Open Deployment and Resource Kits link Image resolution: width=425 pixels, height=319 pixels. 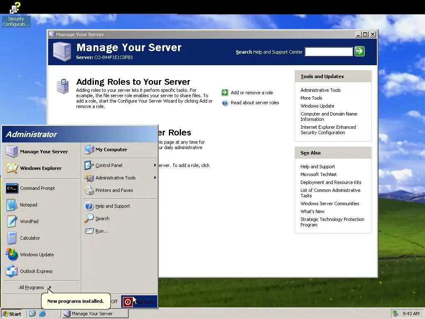331,182
